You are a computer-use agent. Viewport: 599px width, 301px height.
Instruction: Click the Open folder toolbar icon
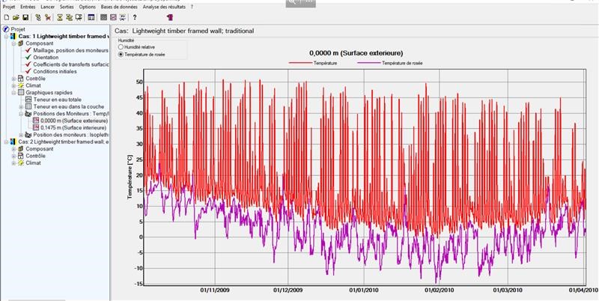(x=15, y=16)
